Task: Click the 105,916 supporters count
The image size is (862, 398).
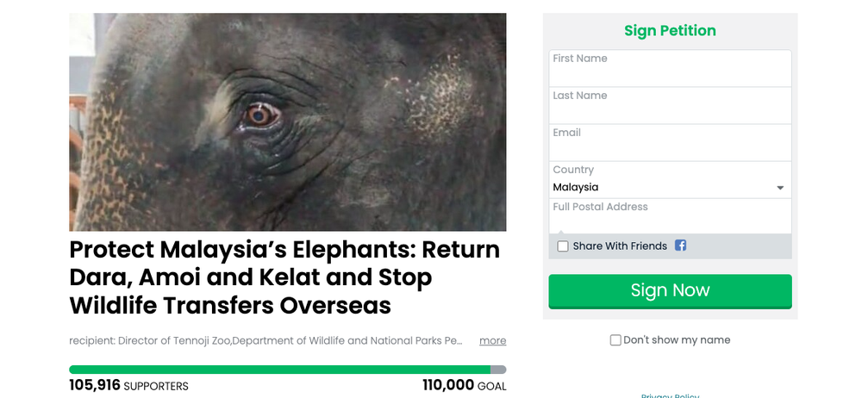Action: 128,386
